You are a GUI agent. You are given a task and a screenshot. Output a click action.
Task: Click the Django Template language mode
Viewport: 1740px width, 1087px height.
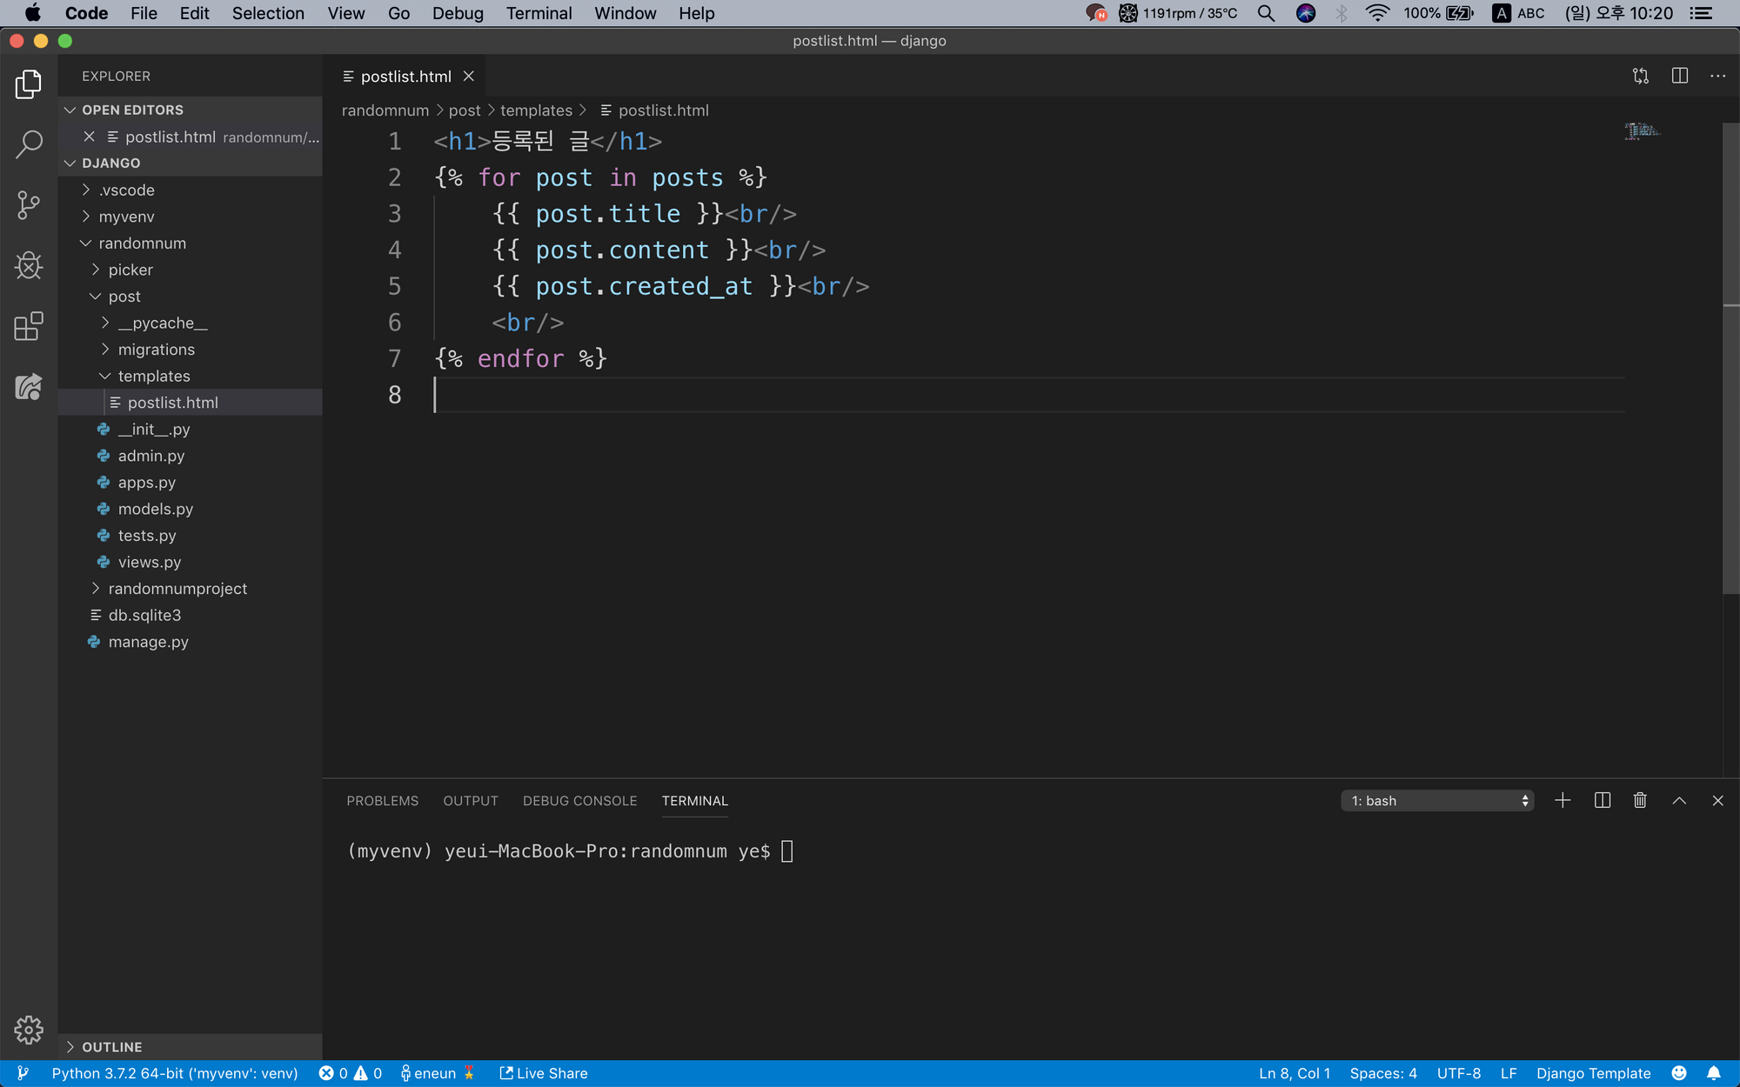[1593, 1073]
